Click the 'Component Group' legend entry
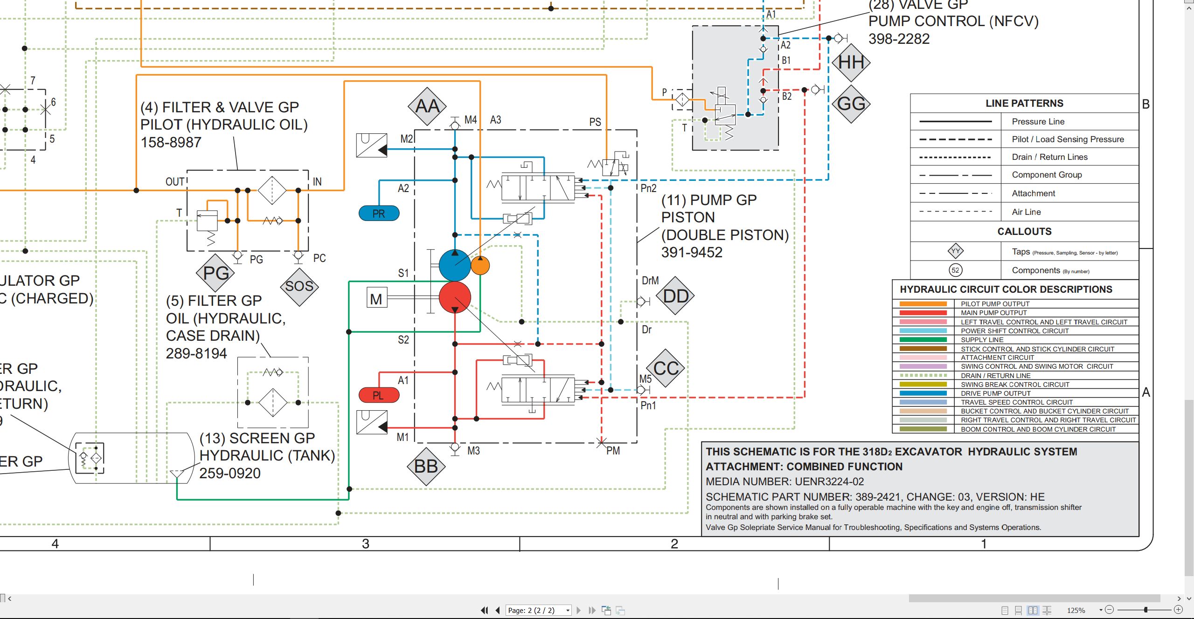1194x619 pixels. [x=1047, y=175]
